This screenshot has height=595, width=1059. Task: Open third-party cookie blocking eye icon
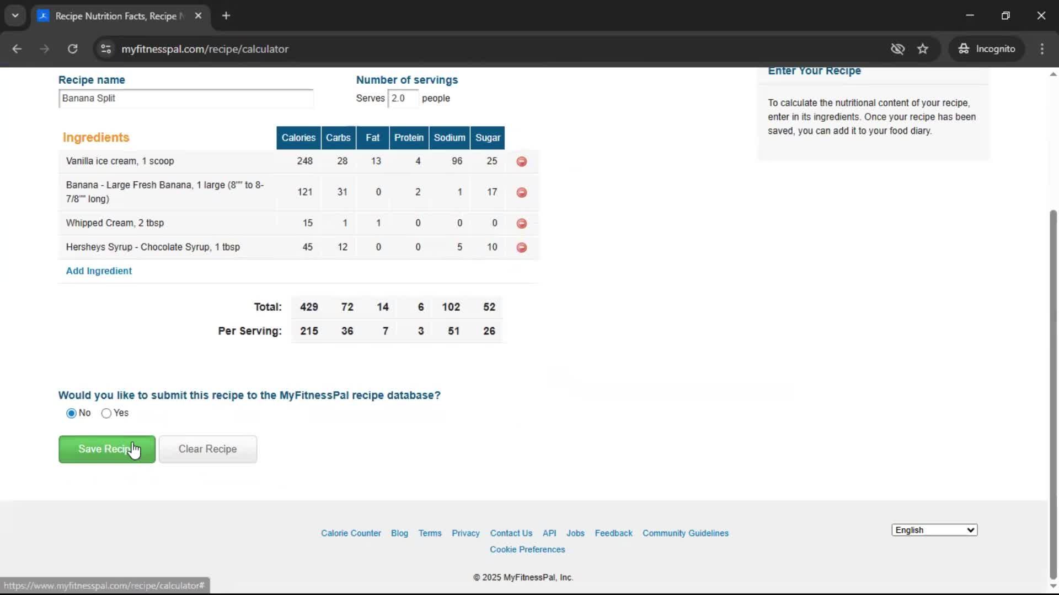pyautogui.click(x=897, y=49)
